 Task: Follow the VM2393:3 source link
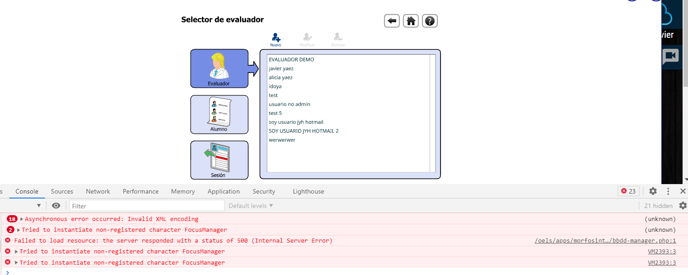(x=662, y=251)
